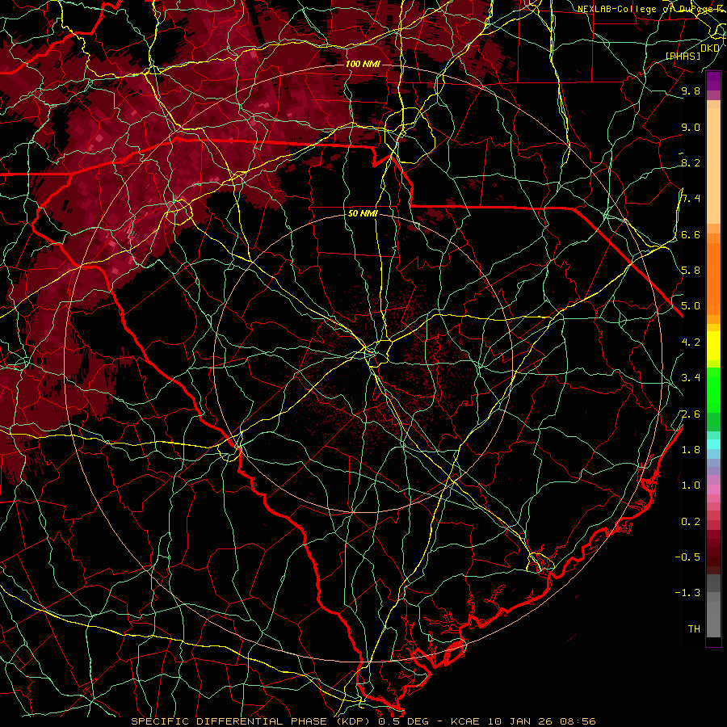
Task: Click the 2.6 value on the color scale
Action: 691,414
